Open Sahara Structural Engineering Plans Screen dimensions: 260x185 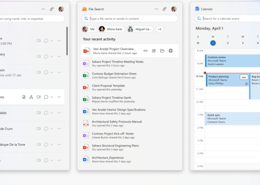point(130,147)
